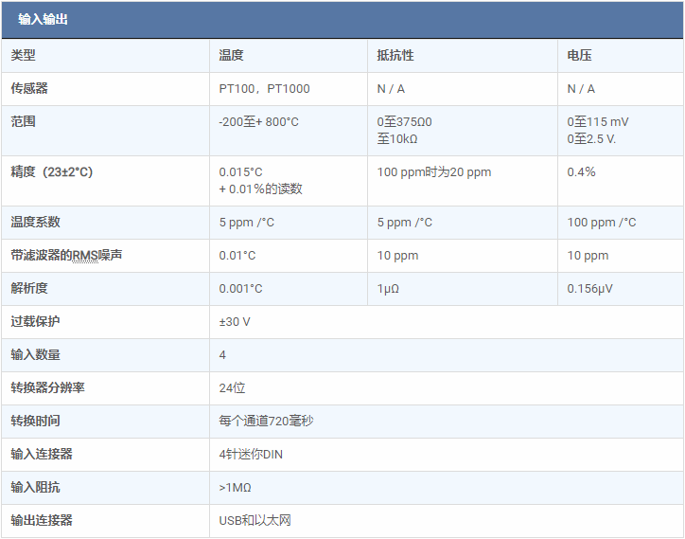This screenshot has height=539, width=685.
Task: Click the underlined RMS text
Action: click(85, 256)
